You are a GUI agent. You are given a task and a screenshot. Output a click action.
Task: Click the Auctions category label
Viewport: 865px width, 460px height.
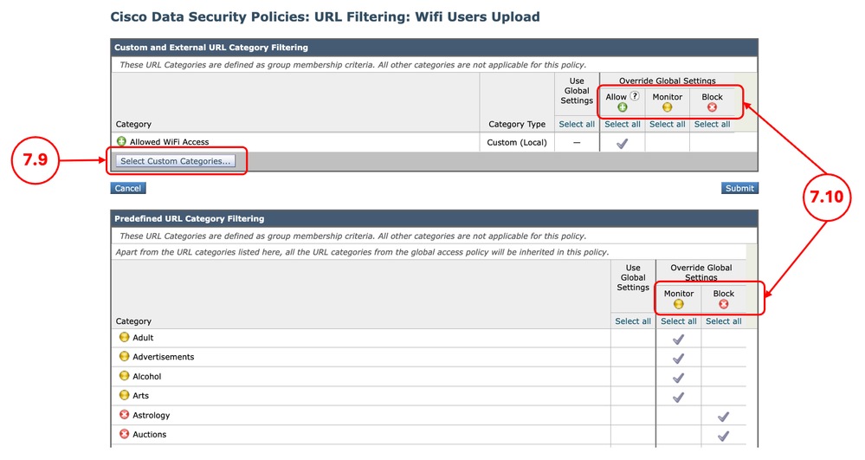pos(150,435)
